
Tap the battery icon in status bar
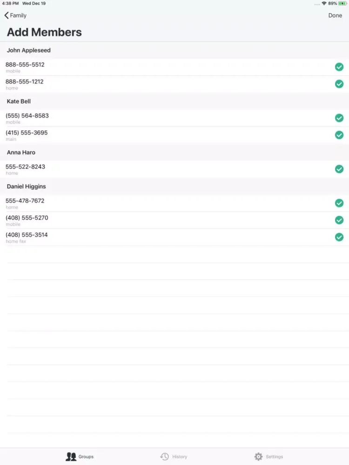[x=343, y=3]
